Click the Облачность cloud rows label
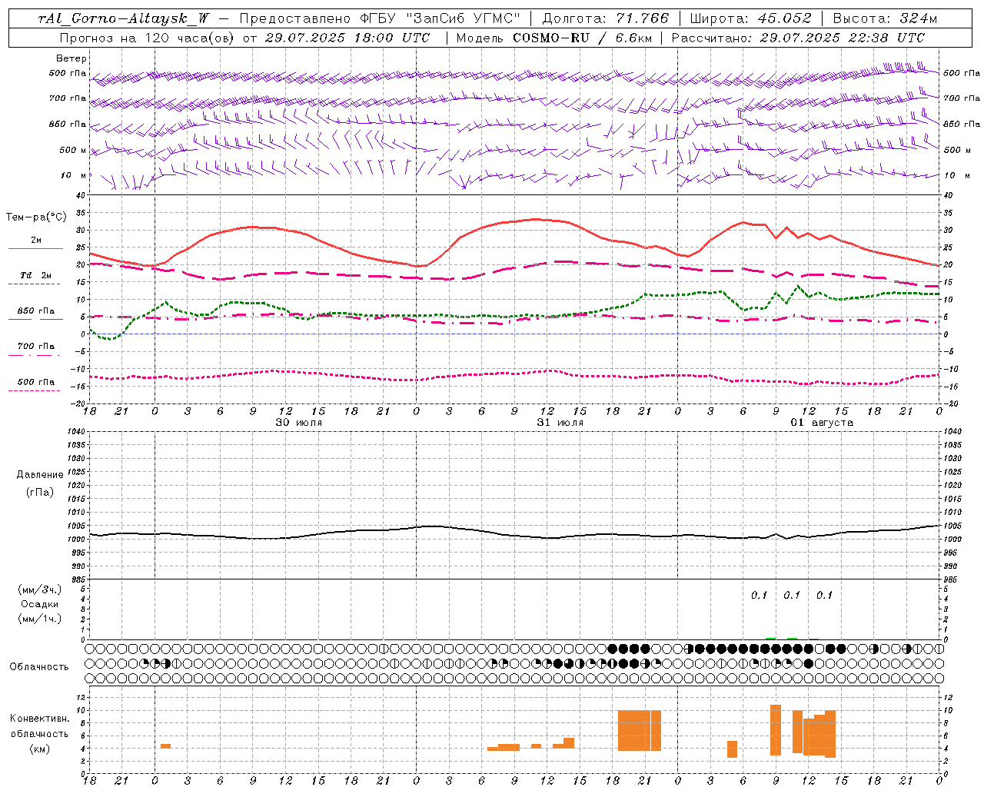 pyautogui.click(x=39, y=667)
